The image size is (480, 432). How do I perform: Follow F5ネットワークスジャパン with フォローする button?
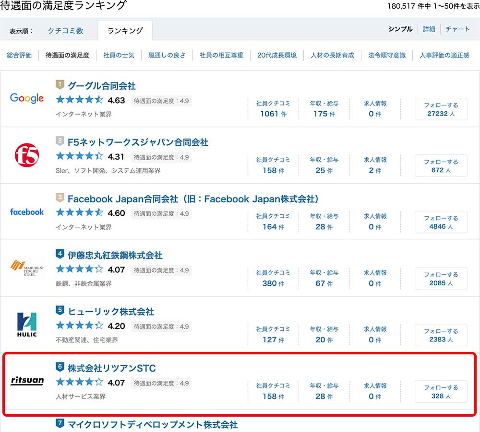[441, 165]
